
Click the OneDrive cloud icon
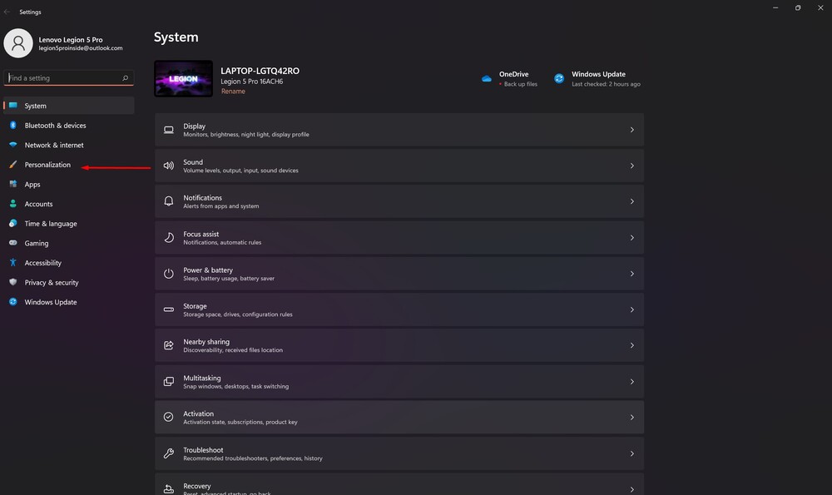coord(487,78)
